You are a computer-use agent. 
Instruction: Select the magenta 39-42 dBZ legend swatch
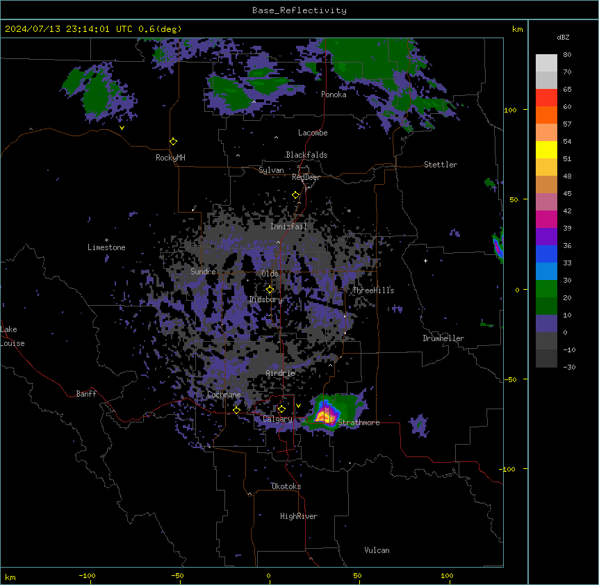(x=546, y=219)
